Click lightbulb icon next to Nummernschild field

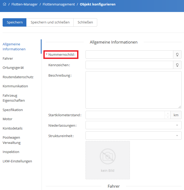tap(177, 55)
